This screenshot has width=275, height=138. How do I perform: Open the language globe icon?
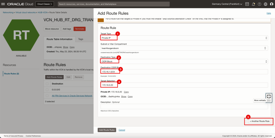pyautogui.click(x=265, y=4)
